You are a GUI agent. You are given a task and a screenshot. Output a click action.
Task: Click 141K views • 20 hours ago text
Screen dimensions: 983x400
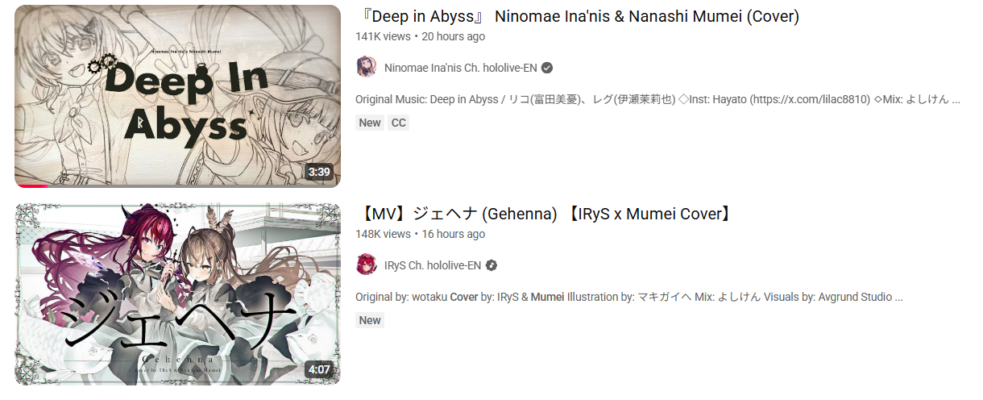tap(420, 36)
